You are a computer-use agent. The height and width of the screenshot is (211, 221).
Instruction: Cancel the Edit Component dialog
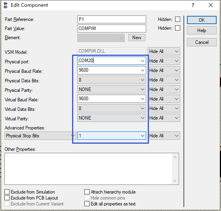point(202,42)
